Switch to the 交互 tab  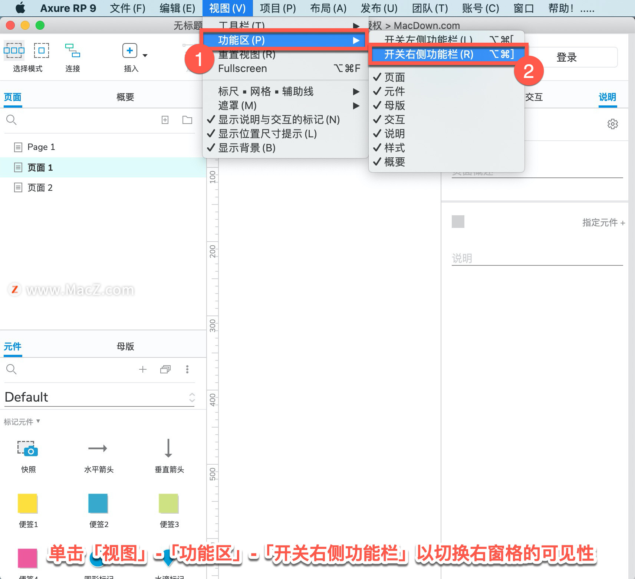tap(534, 97)
